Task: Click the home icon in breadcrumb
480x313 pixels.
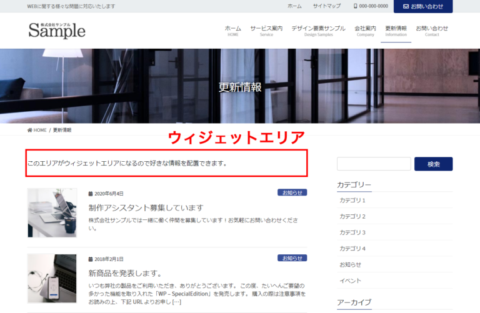Action: pos(30,130)
